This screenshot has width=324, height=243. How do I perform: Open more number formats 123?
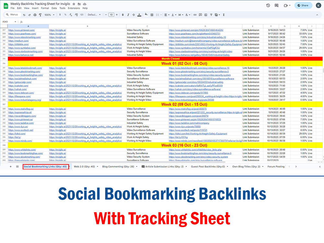[82, 15]
